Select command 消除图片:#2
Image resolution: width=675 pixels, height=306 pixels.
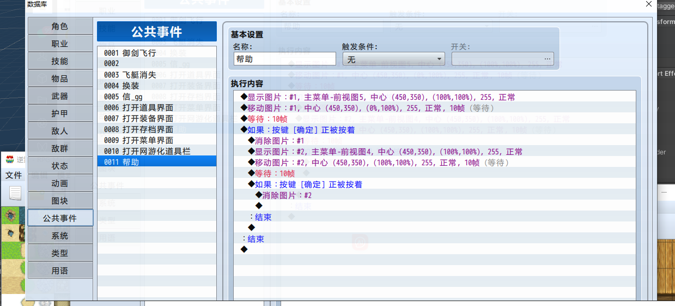click(x=434, y=195)
